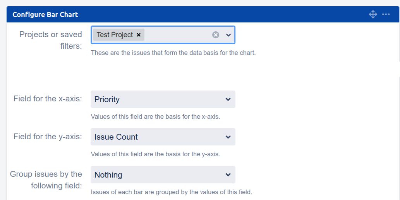Click the Configure Bar Chart title
Image resolution: width=400 pixels, height=200 pixels.
tap(45, 15)
